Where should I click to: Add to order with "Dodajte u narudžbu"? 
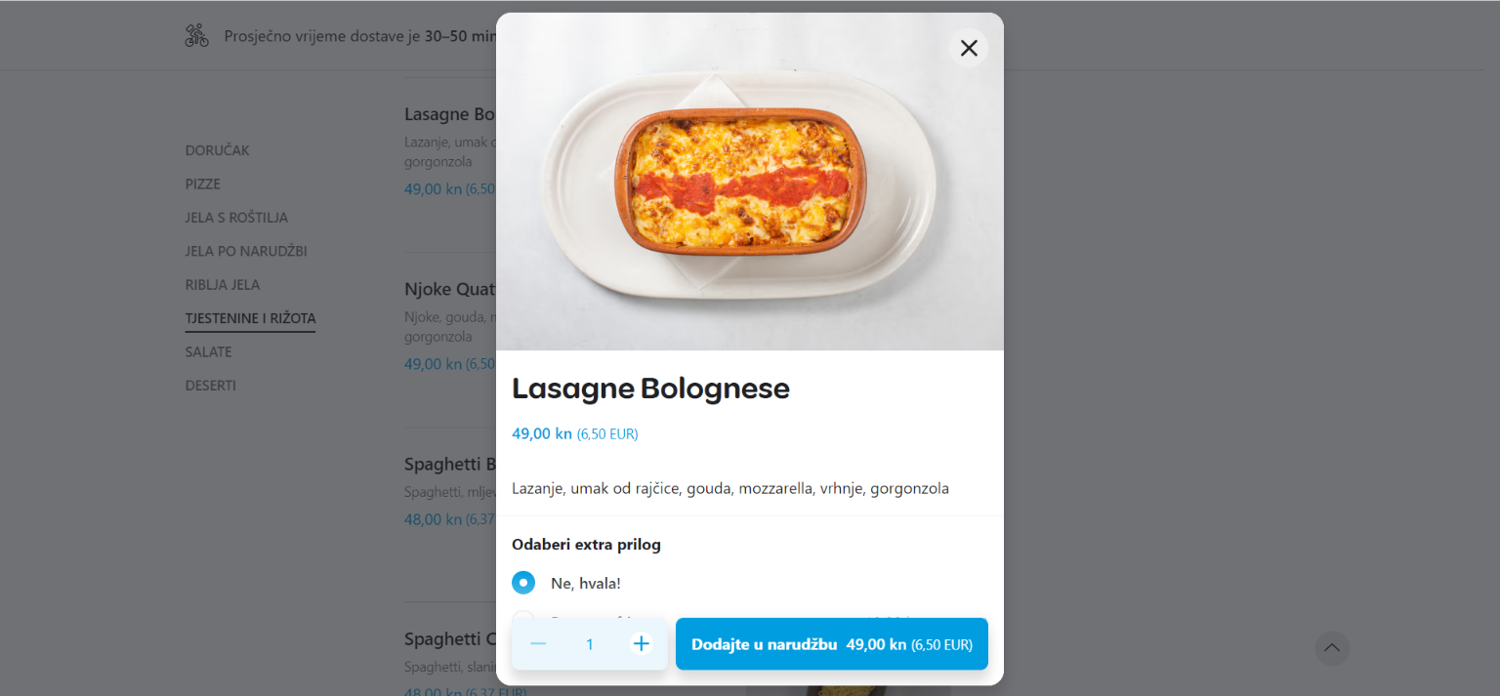tap(831, 644)
